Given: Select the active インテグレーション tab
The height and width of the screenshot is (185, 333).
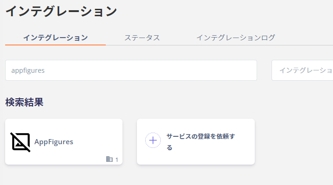Looking at the screenshot, I should pos(55,38).
